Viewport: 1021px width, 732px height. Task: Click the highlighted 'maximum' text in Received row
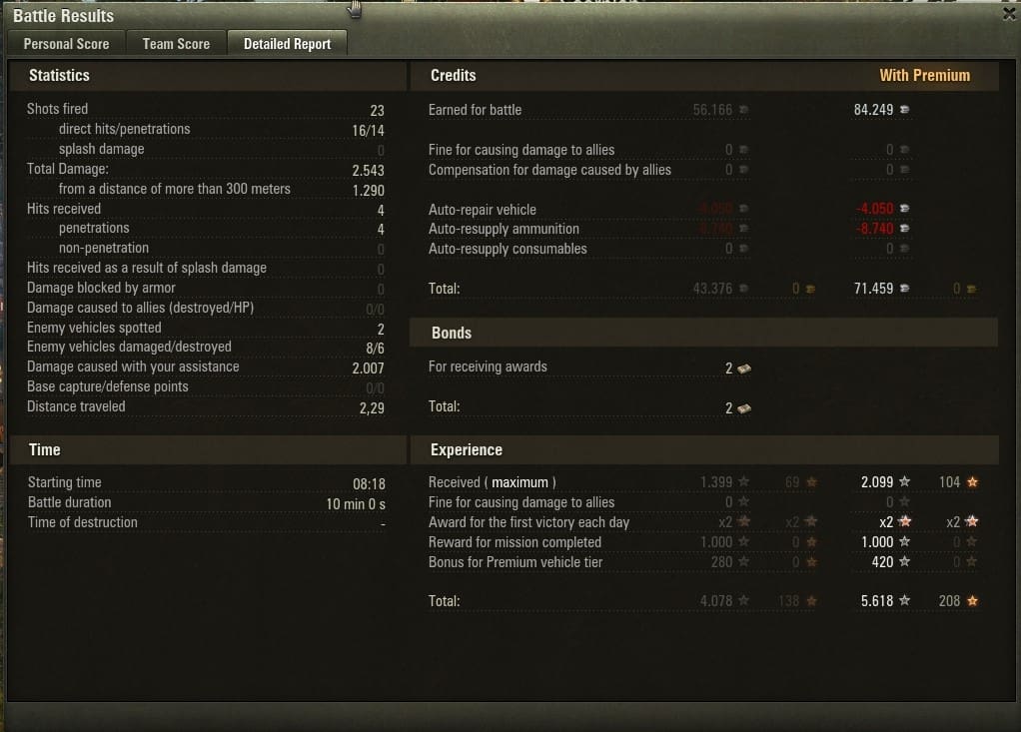[x=519, y=482]
